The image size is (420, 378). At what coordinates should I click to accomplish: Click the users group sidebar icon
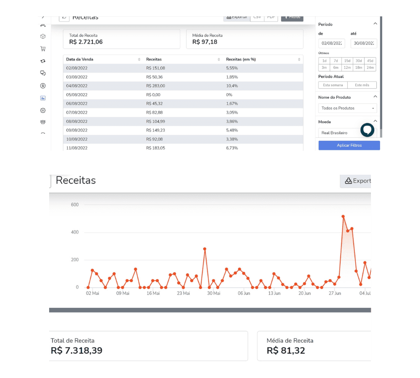(x=43, y=122)
